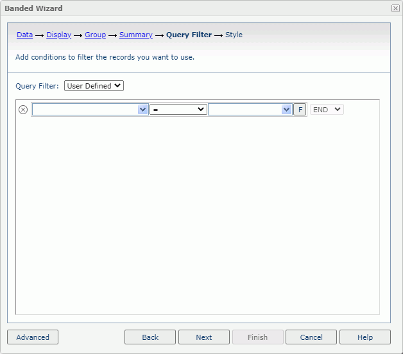Open Help for the wizard

365,337
